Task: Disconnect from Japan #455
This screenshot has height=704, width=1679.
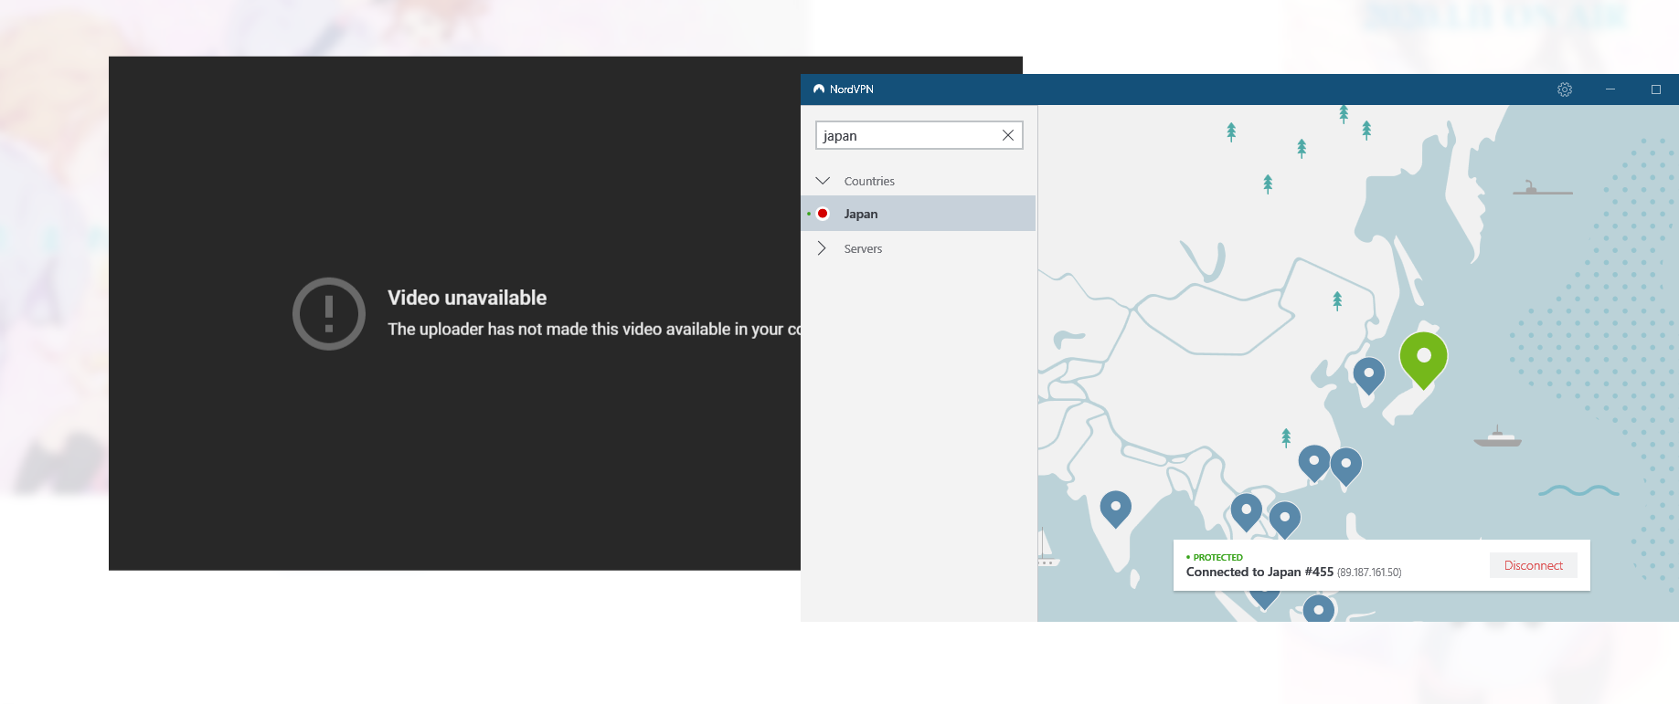Action: (x=1534, y=565)
